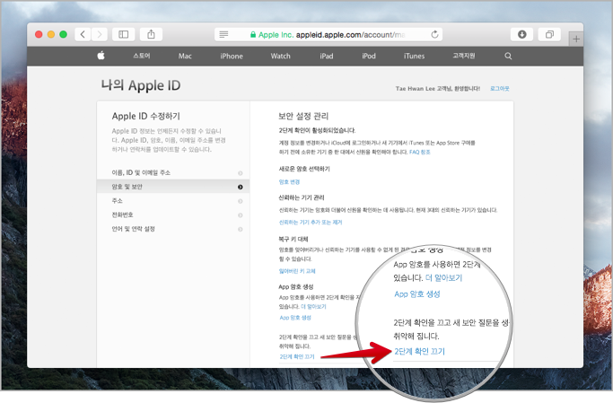613x403 pixels.
Task: Click the Apple ID 수정하기 heading
Action: 145,116
